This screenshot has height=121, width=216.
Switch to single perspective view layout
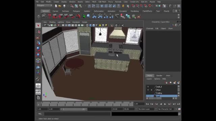coord(38,86)
